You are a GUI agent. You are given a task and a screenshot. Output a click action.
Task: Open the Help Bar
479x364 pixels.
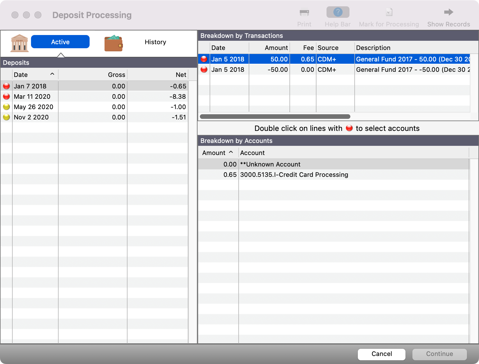tap(337, 12)
